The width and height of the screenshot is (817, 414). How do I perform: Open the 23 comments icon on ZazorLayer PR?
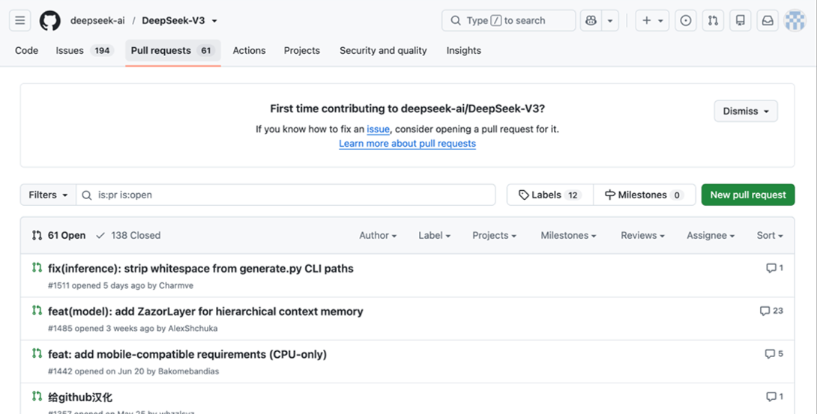[771, 311]
